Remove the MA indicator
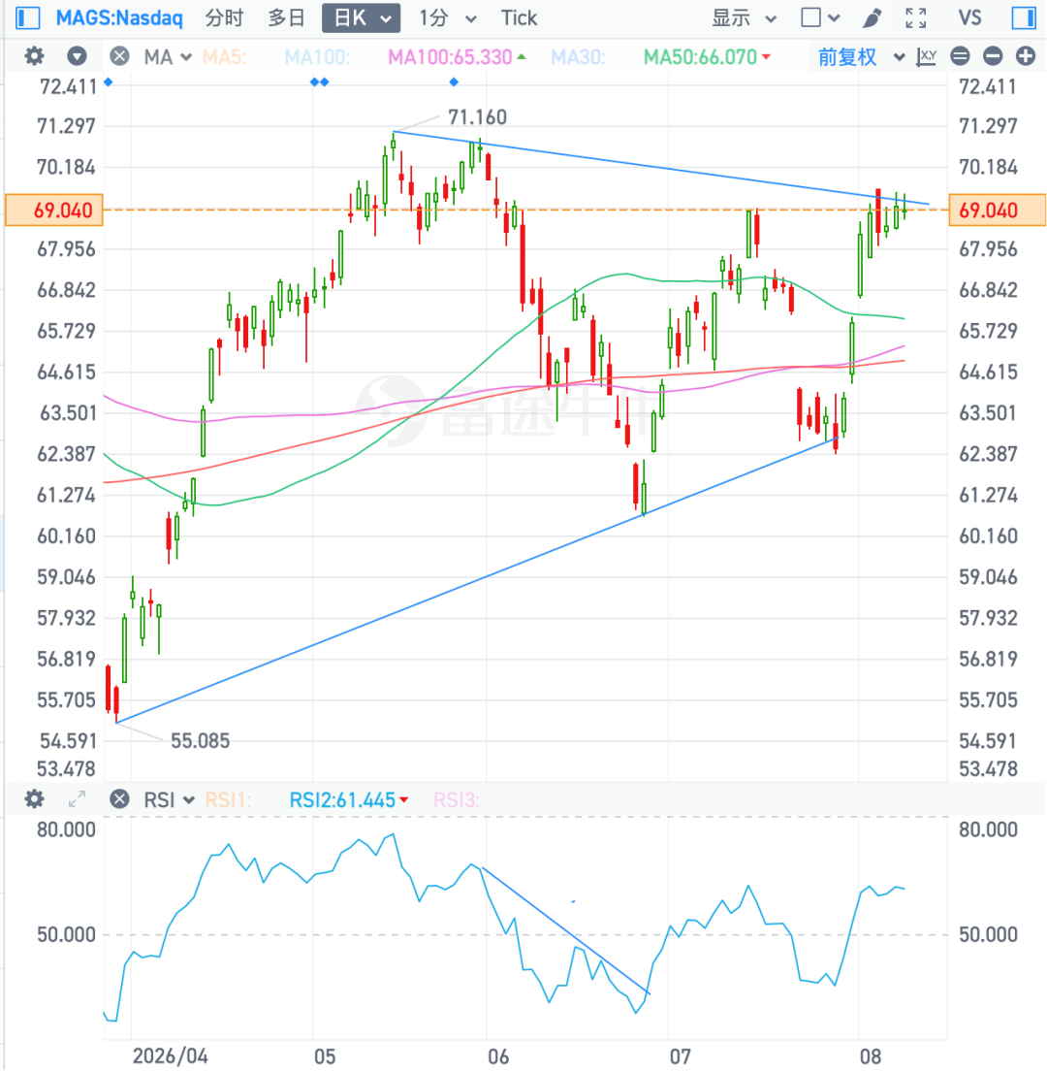The image size is (1047, 1071). point(119,56)
